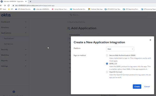Open the Apps grid bookmark icon

click(x=1, y=9)
